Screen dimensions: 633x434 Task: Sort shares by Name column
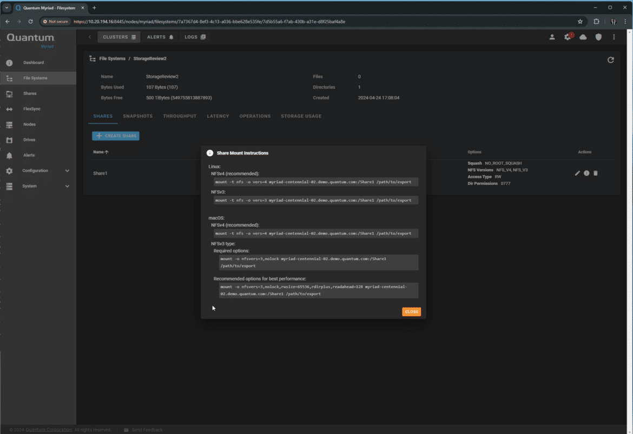(x=101, y=152)
